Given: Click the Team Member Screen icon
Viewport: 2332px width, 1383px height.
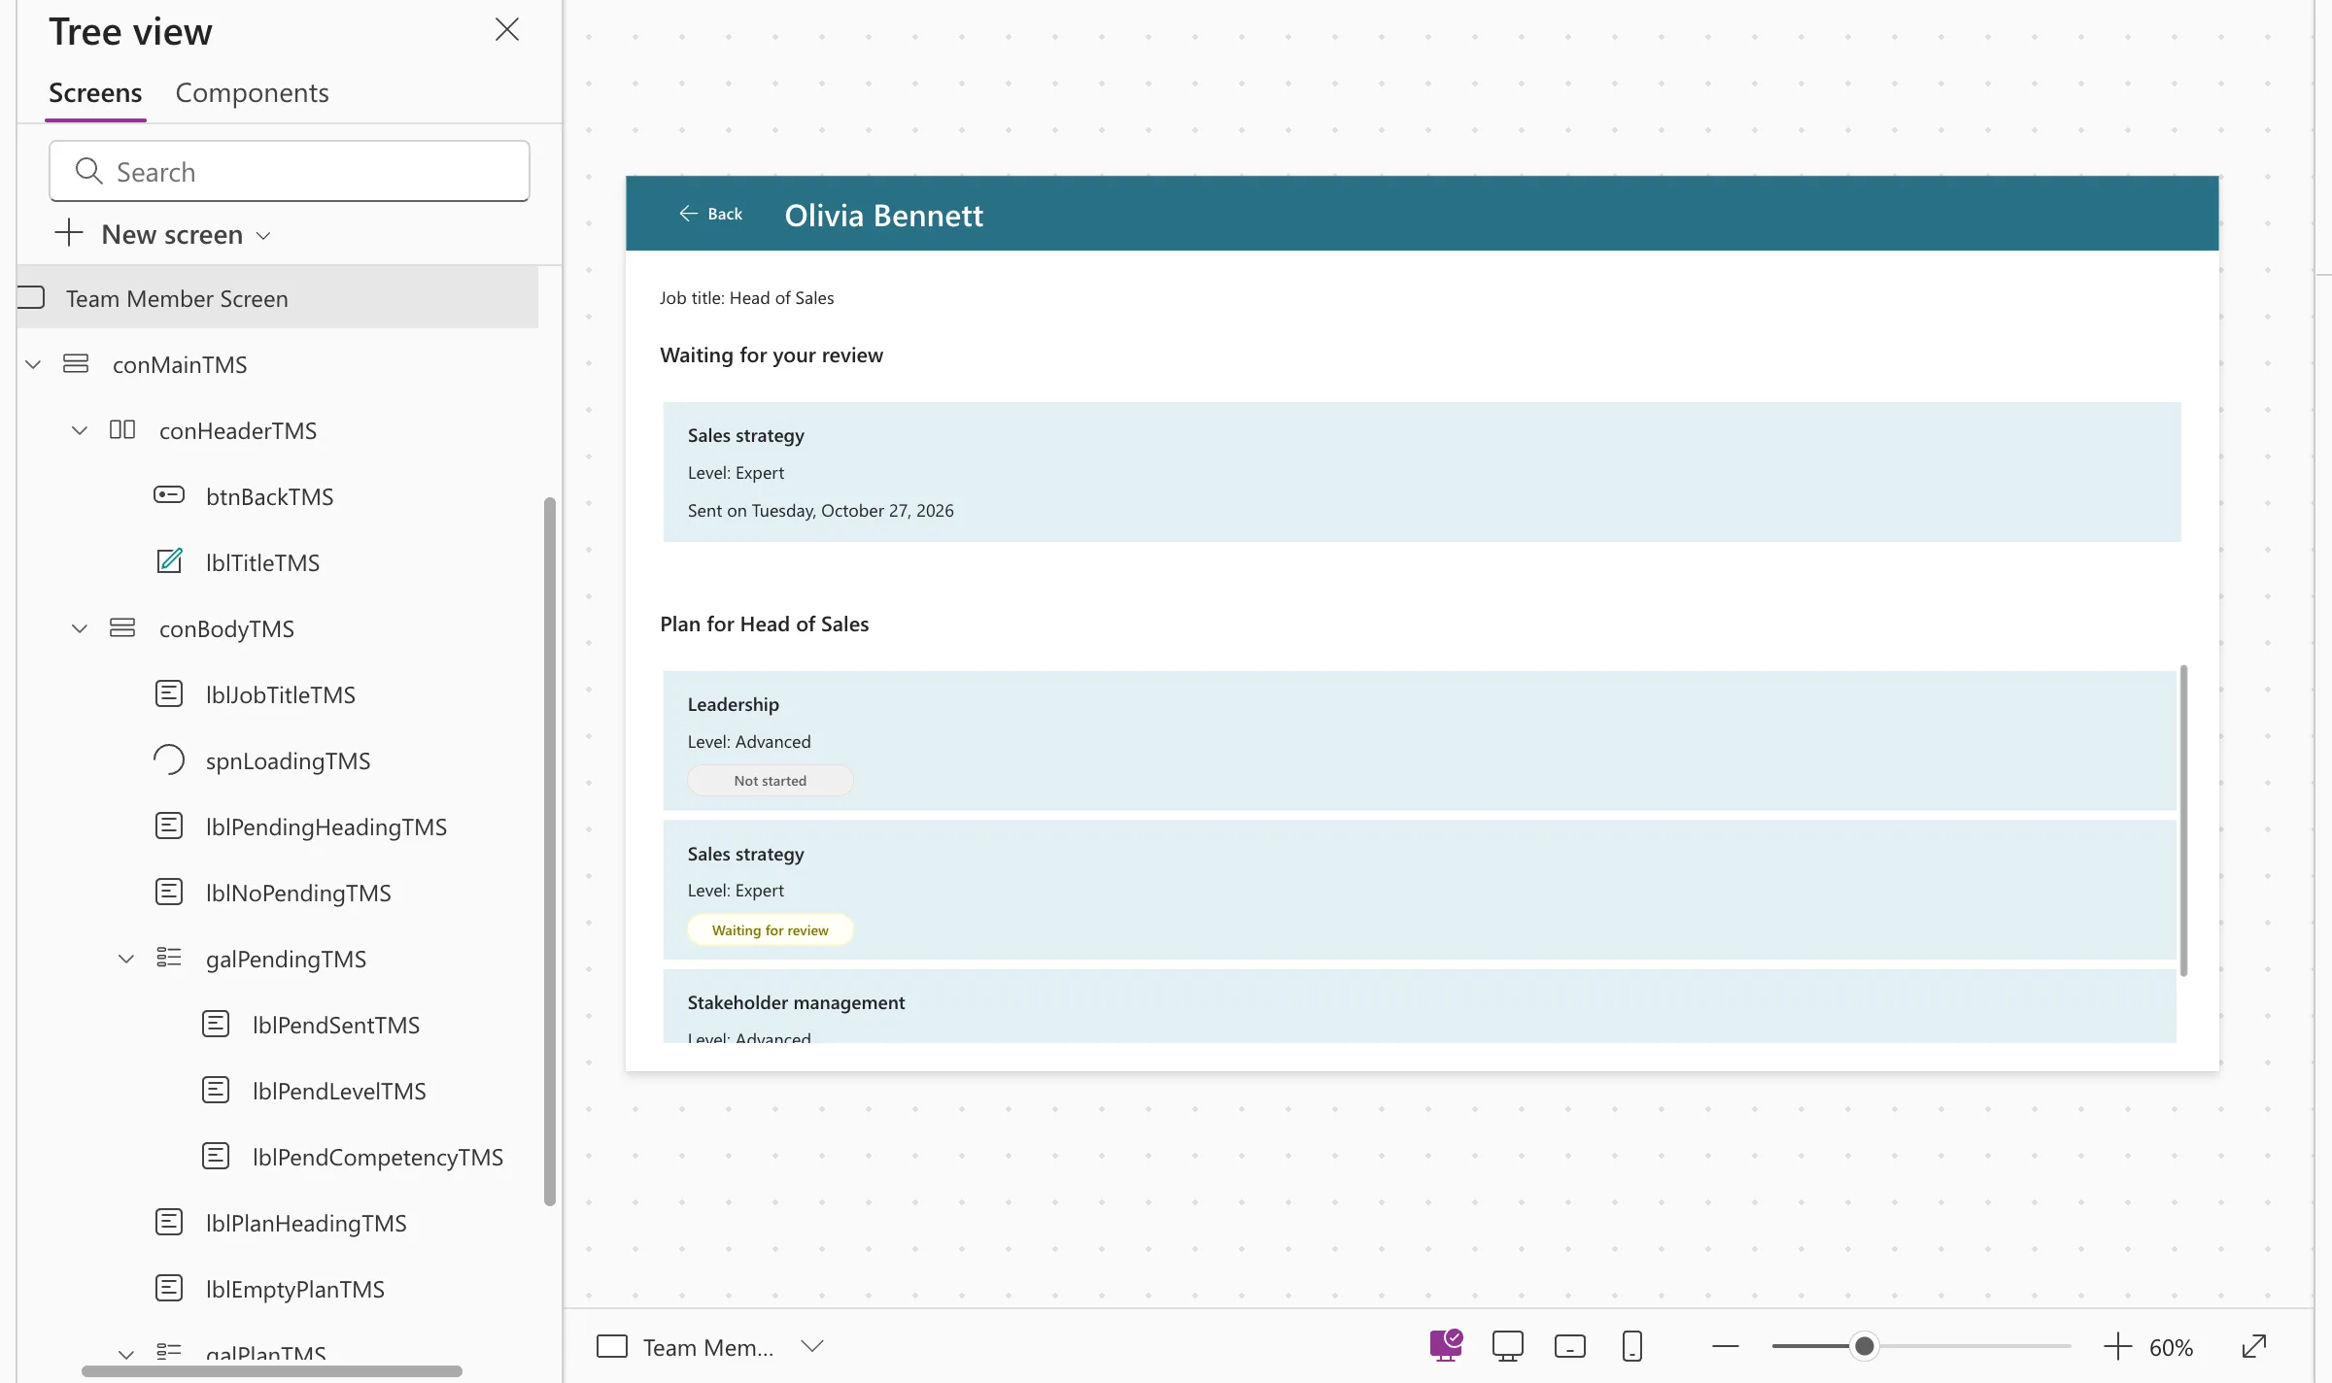Looking at the screenshot, I should [x=31, y=297].
